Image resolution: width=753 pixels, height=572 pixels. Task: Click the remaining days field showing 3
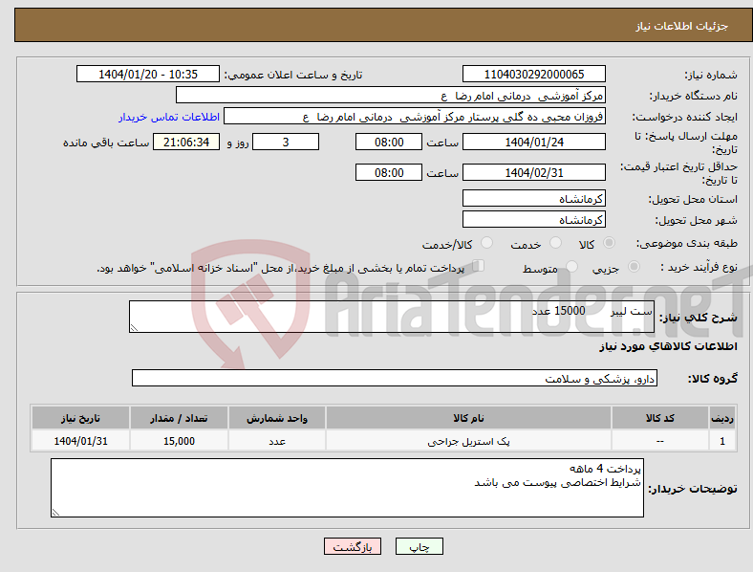coord(286,142)
